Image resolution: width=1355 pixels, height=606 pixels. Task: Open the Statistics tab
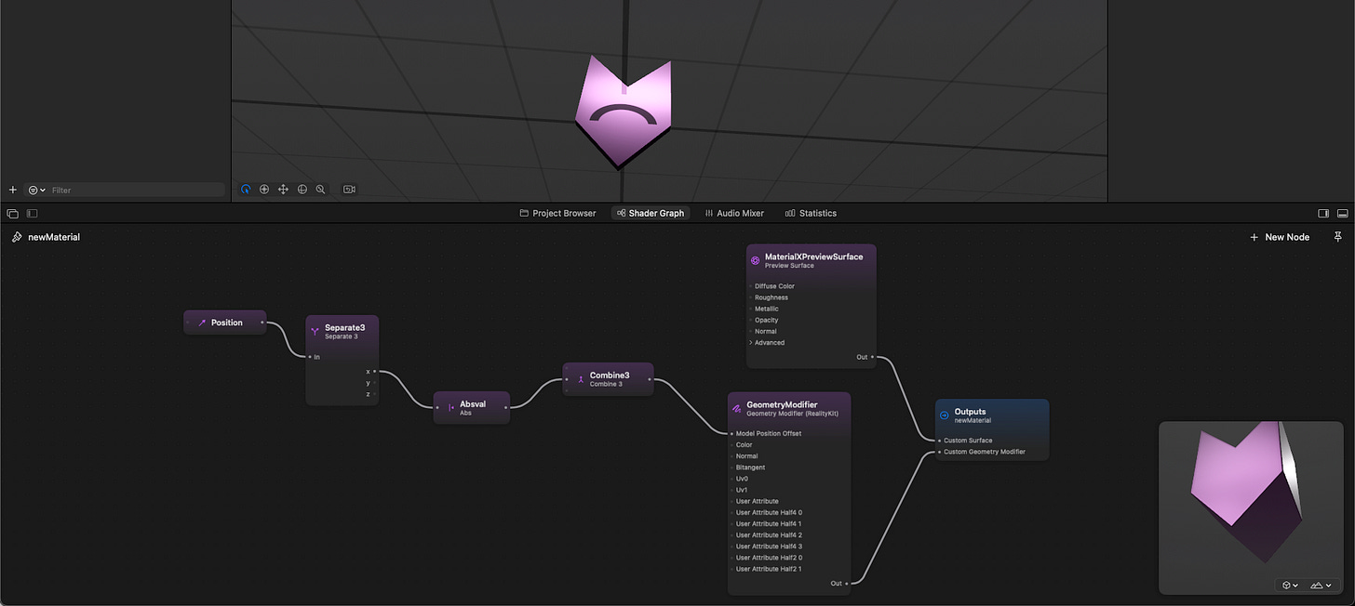pyautogui.click(x=811, y=213)
